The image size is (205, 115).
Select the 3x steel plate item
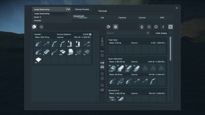coord(38,60)
